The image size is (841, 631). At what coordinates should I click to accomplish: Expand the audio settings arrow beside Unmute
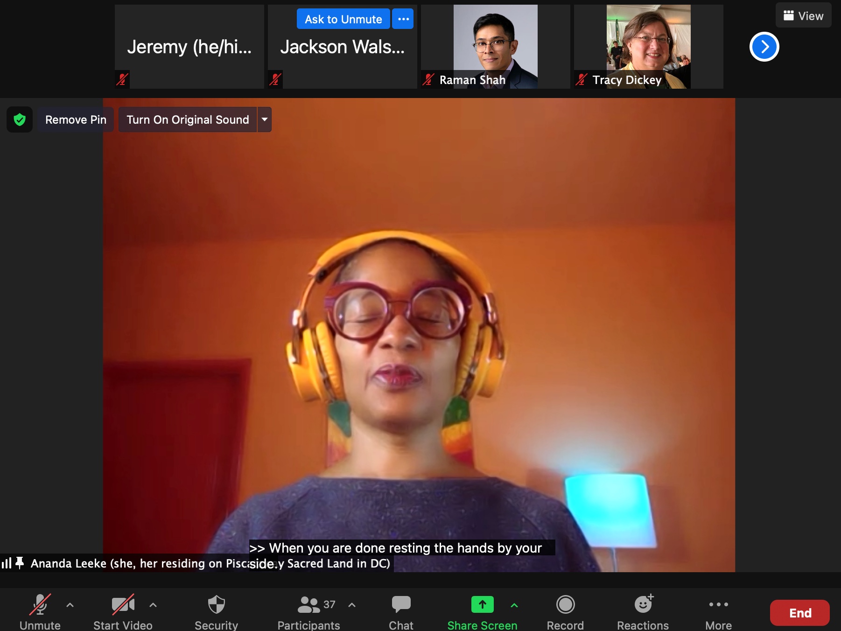tap(70, 605)
